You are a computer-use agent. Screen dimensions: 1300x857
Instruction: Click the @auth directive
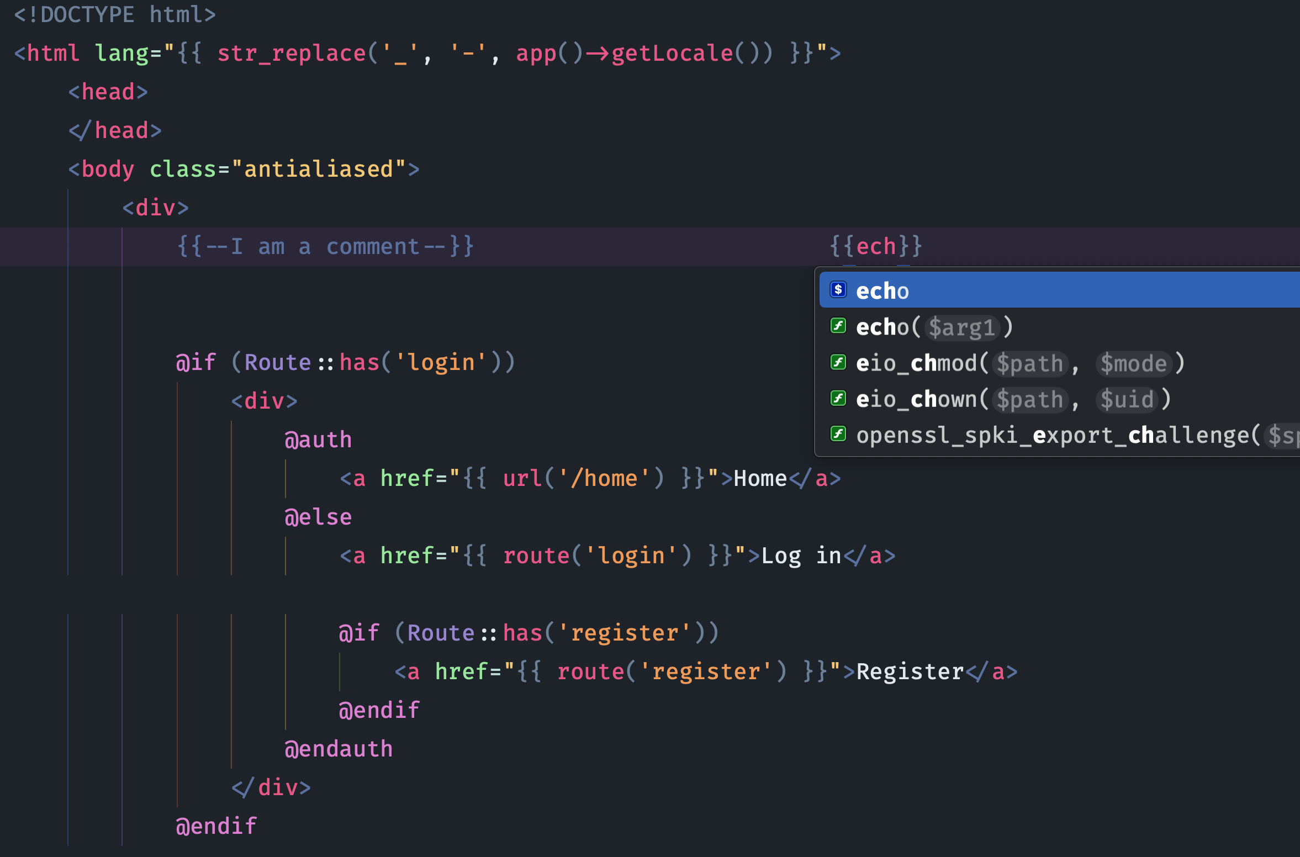click(x=318, y=440)
